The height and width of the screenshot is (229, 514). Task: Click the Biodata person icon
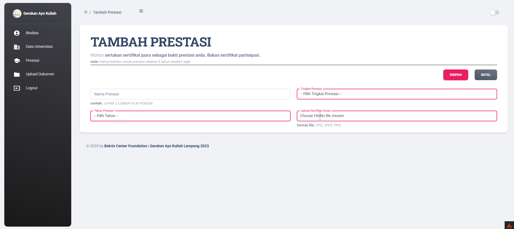click(x=17, y=33)
